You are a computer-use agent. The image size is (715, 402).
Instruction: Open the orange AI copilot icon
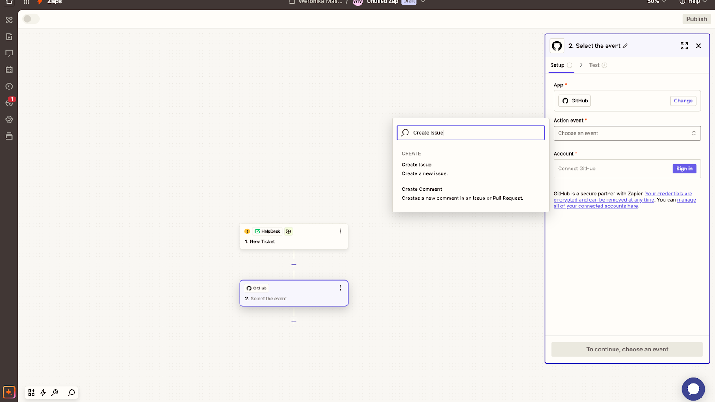(9, 392)
